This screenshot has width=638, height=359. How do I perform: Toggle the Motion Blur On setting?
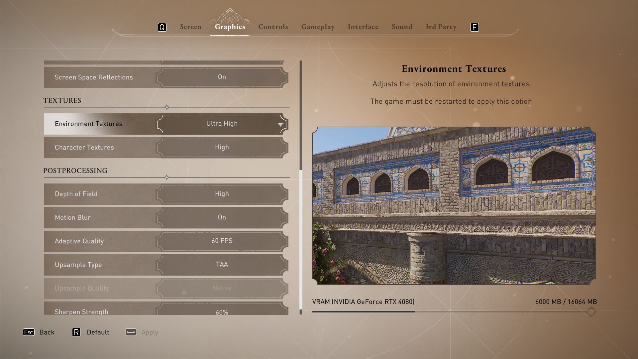tap(222, 217)
